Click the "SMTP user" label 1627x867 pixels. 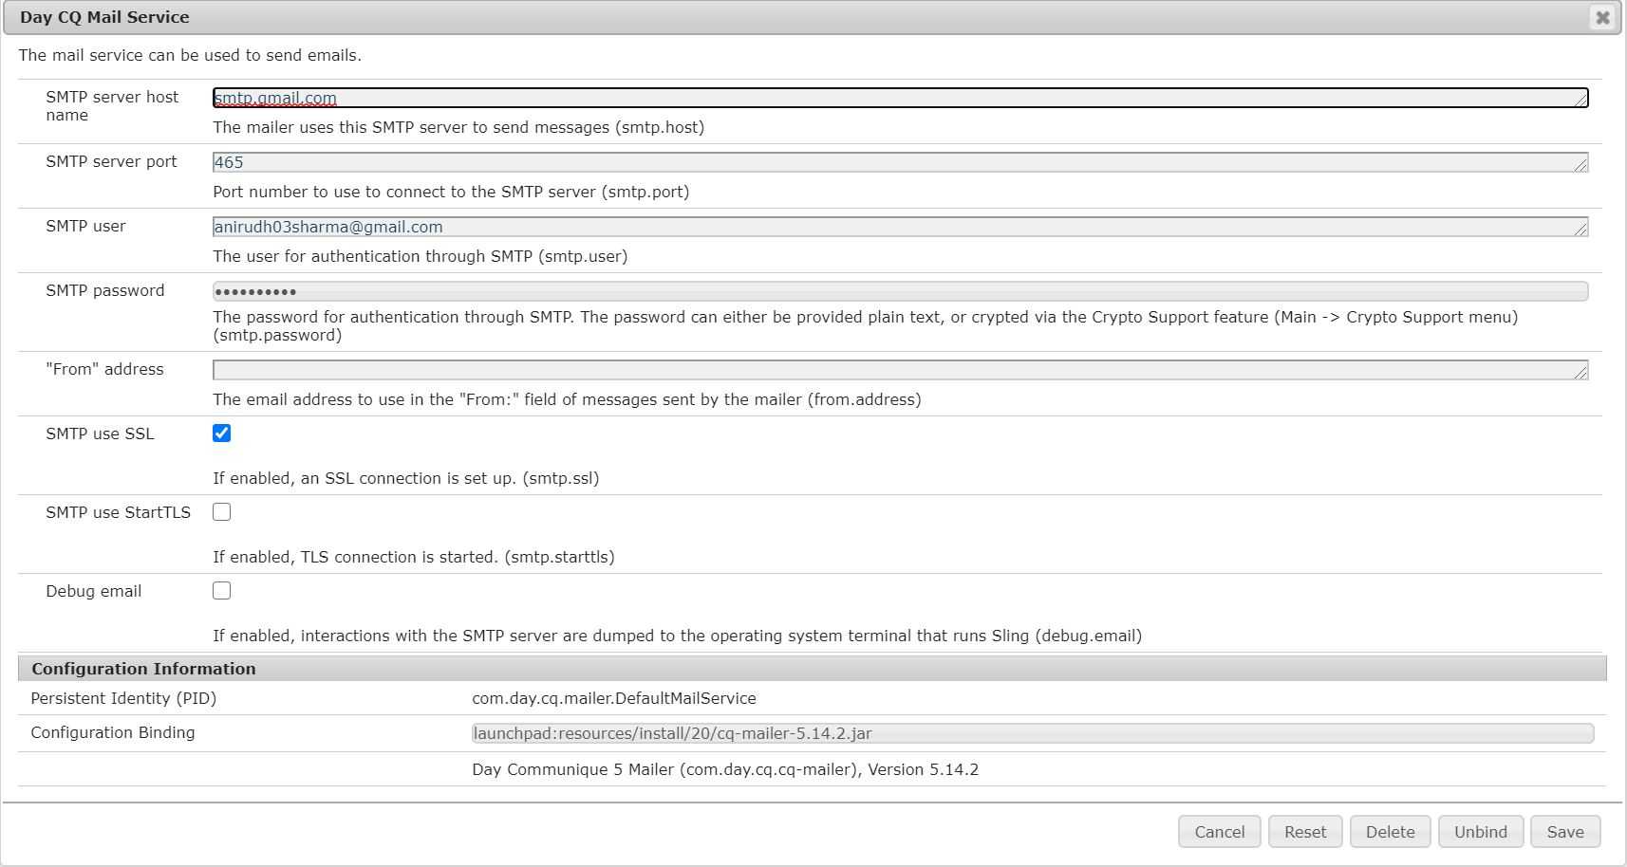[85, 226]
